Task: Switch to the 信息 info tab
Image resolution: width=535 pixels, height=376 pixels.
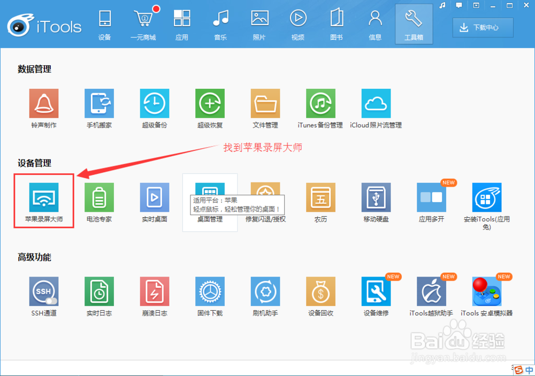Action: click(x=375, y=25)
